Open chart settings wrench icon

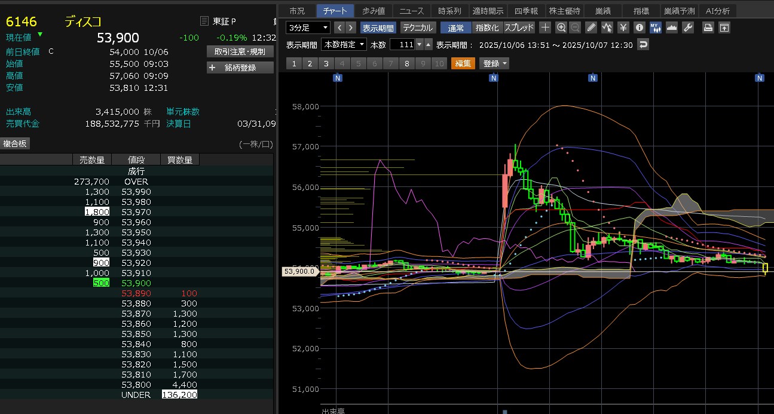coord(687,27)
